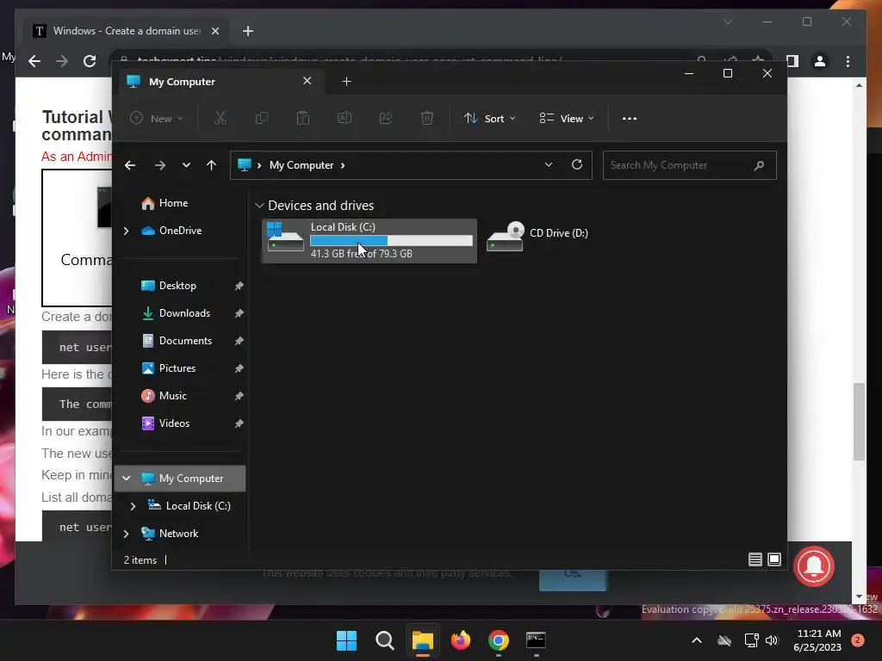Viewport: 882px width, 661px height.
Task: Open the New dropdown menu
Action: coord(157,119)
